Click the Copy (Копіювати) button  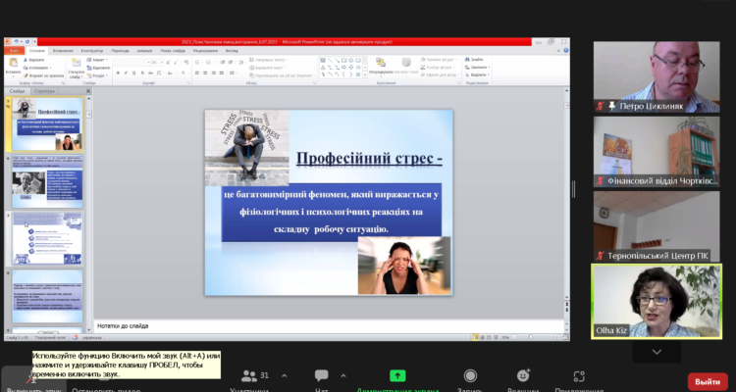coord(37,68)
